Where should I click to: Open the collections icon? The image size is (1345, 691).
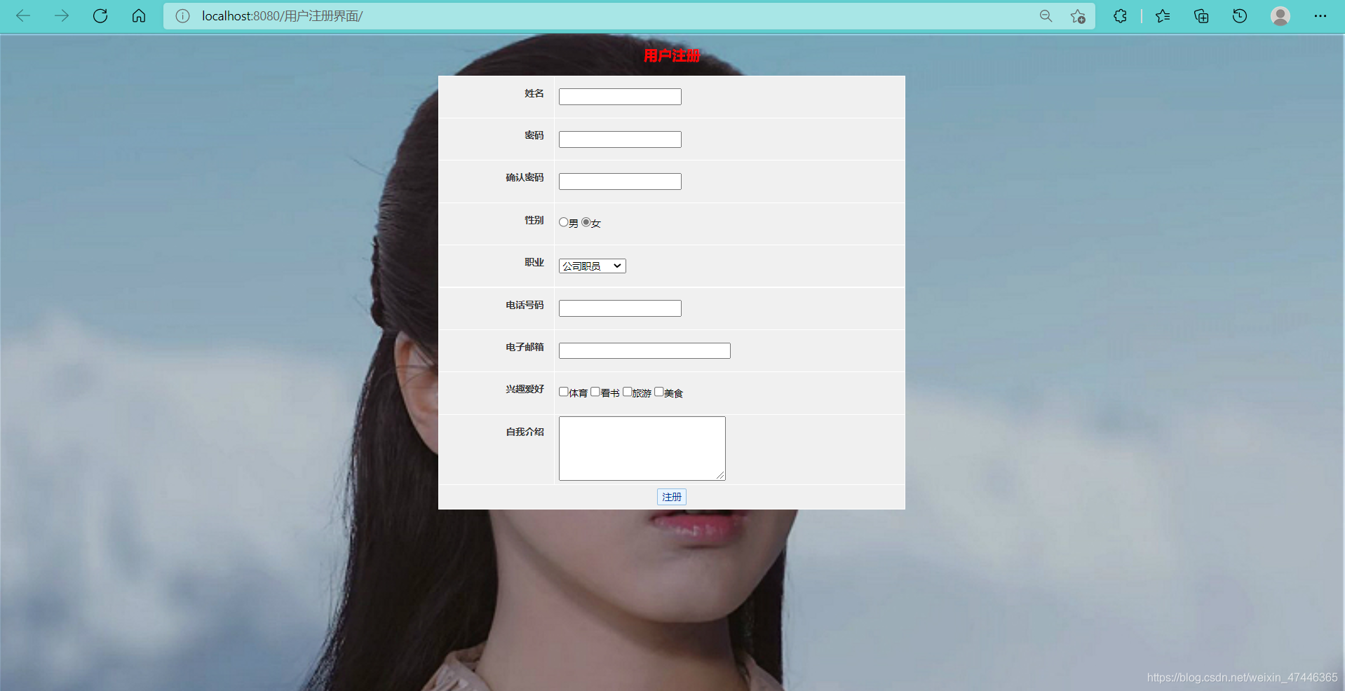coord(1201,15)
